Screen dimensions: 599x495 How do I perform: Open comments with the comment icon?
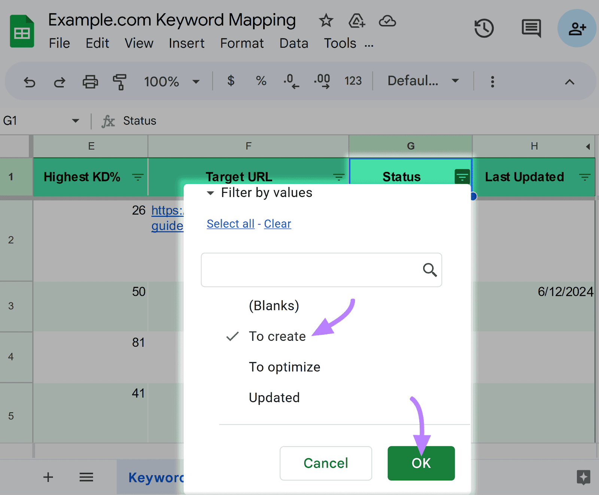530,28
